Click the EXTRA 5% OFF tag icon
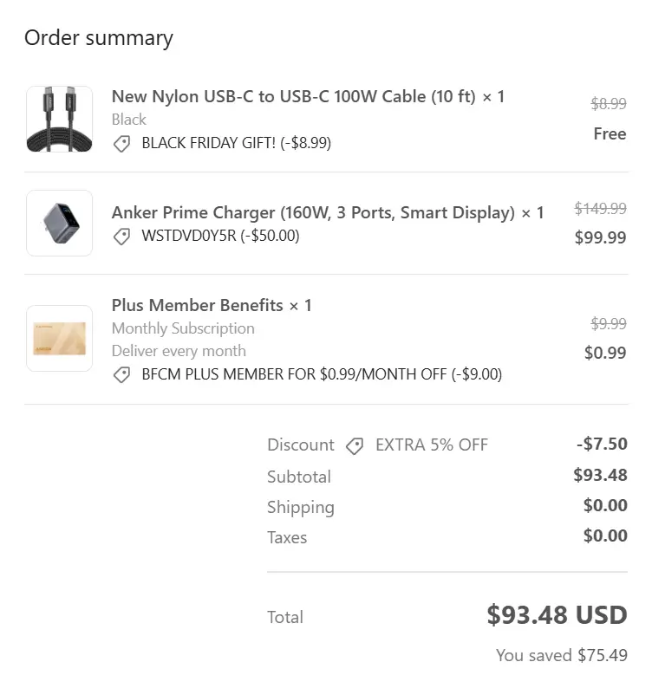 [355, 445]
